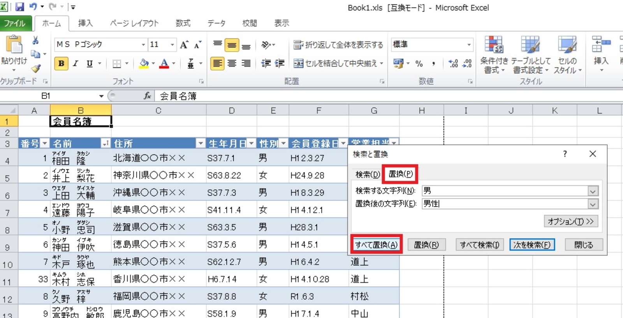
Task: Undo the last action
Action: click(x=33, y=7)
